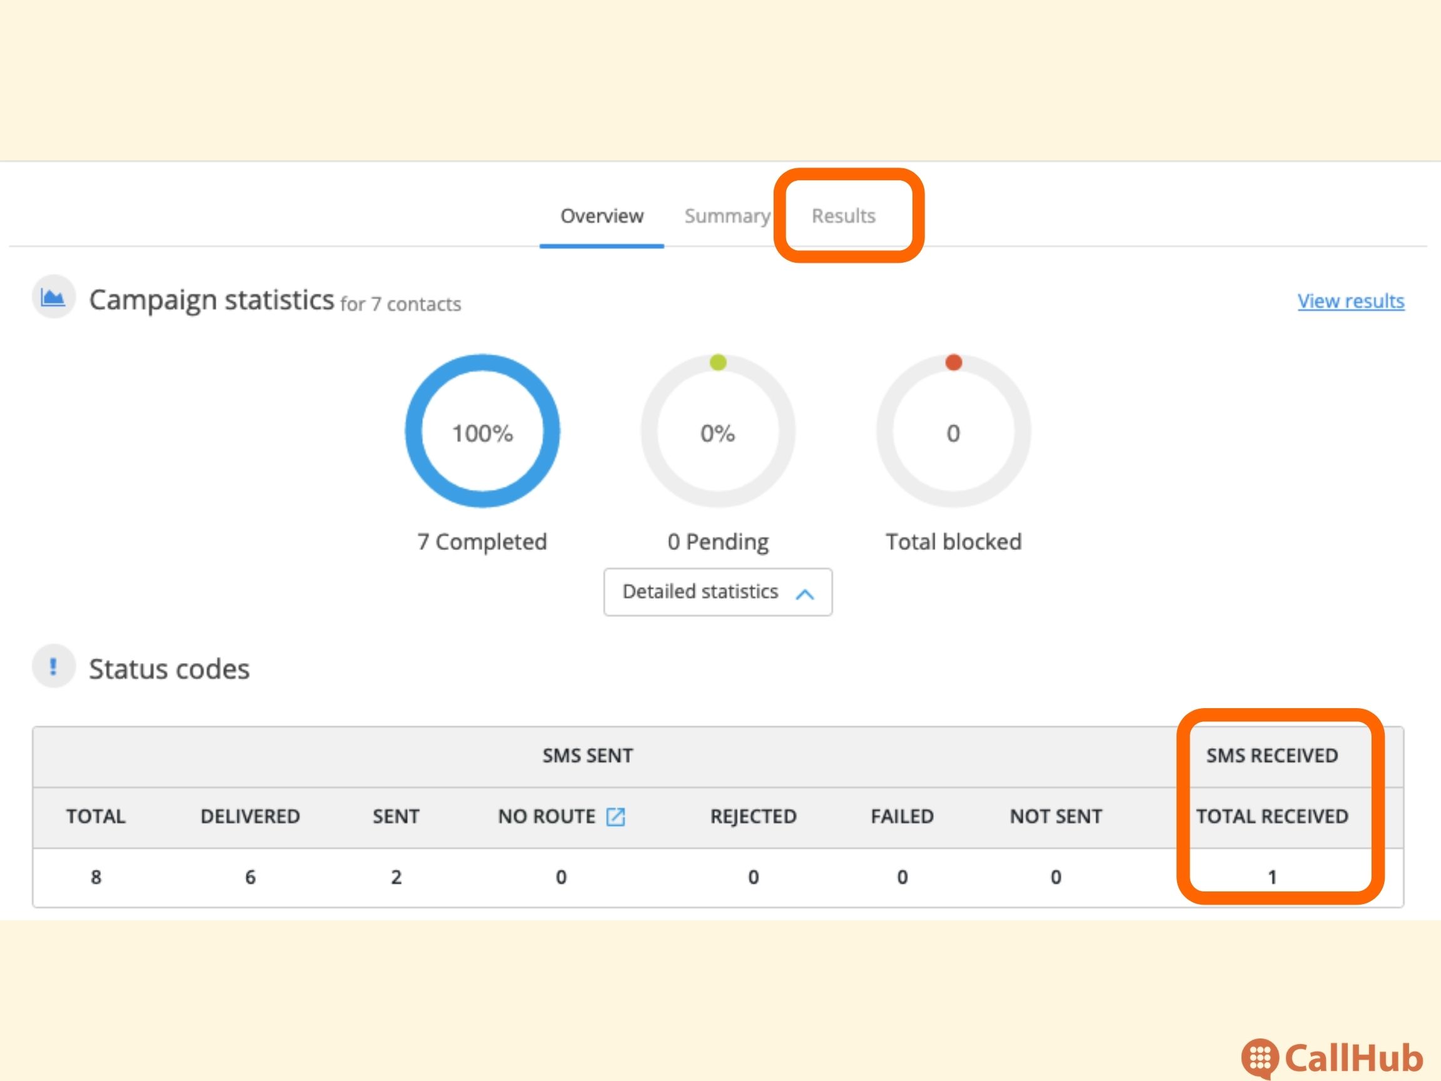Click the 'Status codes' heading
The image size is (1441, 1081).
[x=169, y=669]
